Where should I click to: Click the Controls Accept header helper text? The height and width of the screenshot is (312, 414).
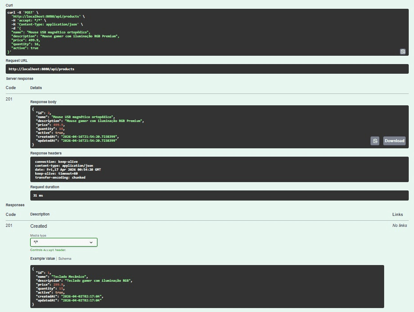click(48, 250)
